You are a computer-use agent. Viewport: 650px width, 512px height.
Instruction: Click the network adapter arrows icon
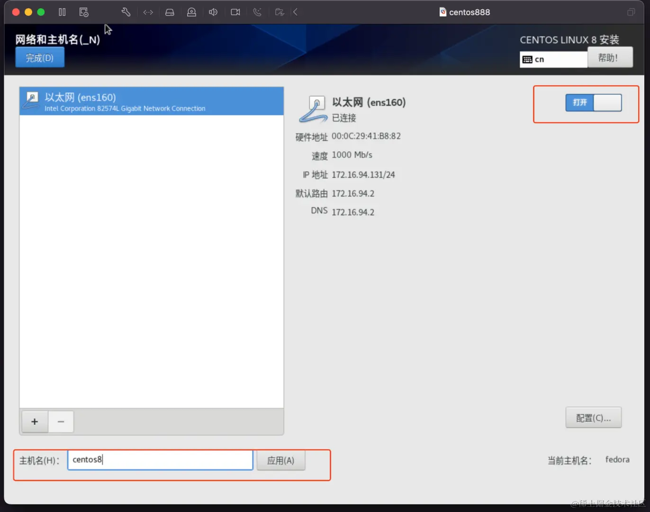point(148,12)
